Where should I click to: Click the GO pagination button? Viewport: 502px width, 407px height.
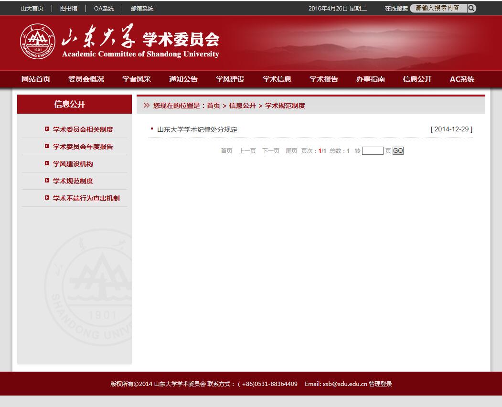click(398, 151)
